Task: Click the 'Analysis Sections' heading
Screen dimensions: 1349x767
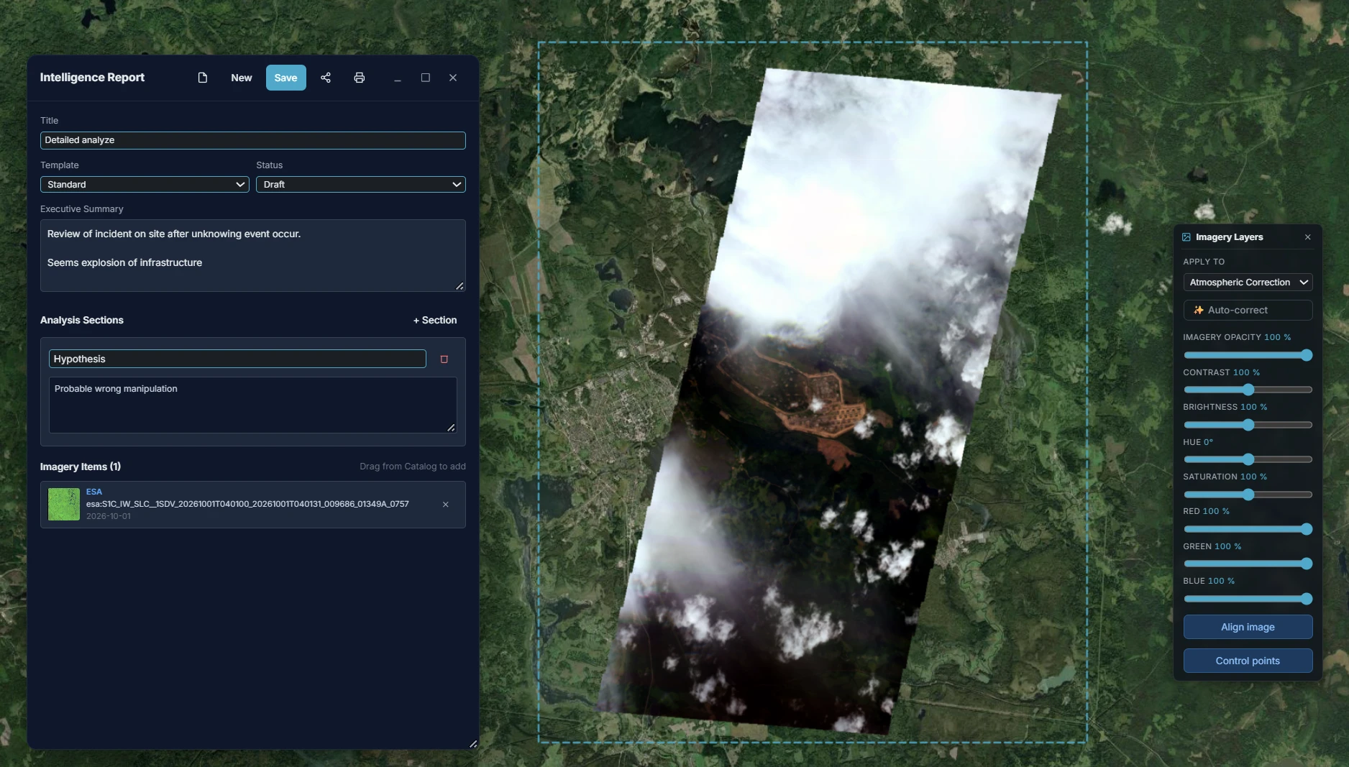Action: tap(82, 320)
